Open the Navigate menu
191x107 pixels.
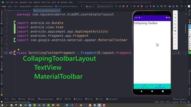coord(23,2)
